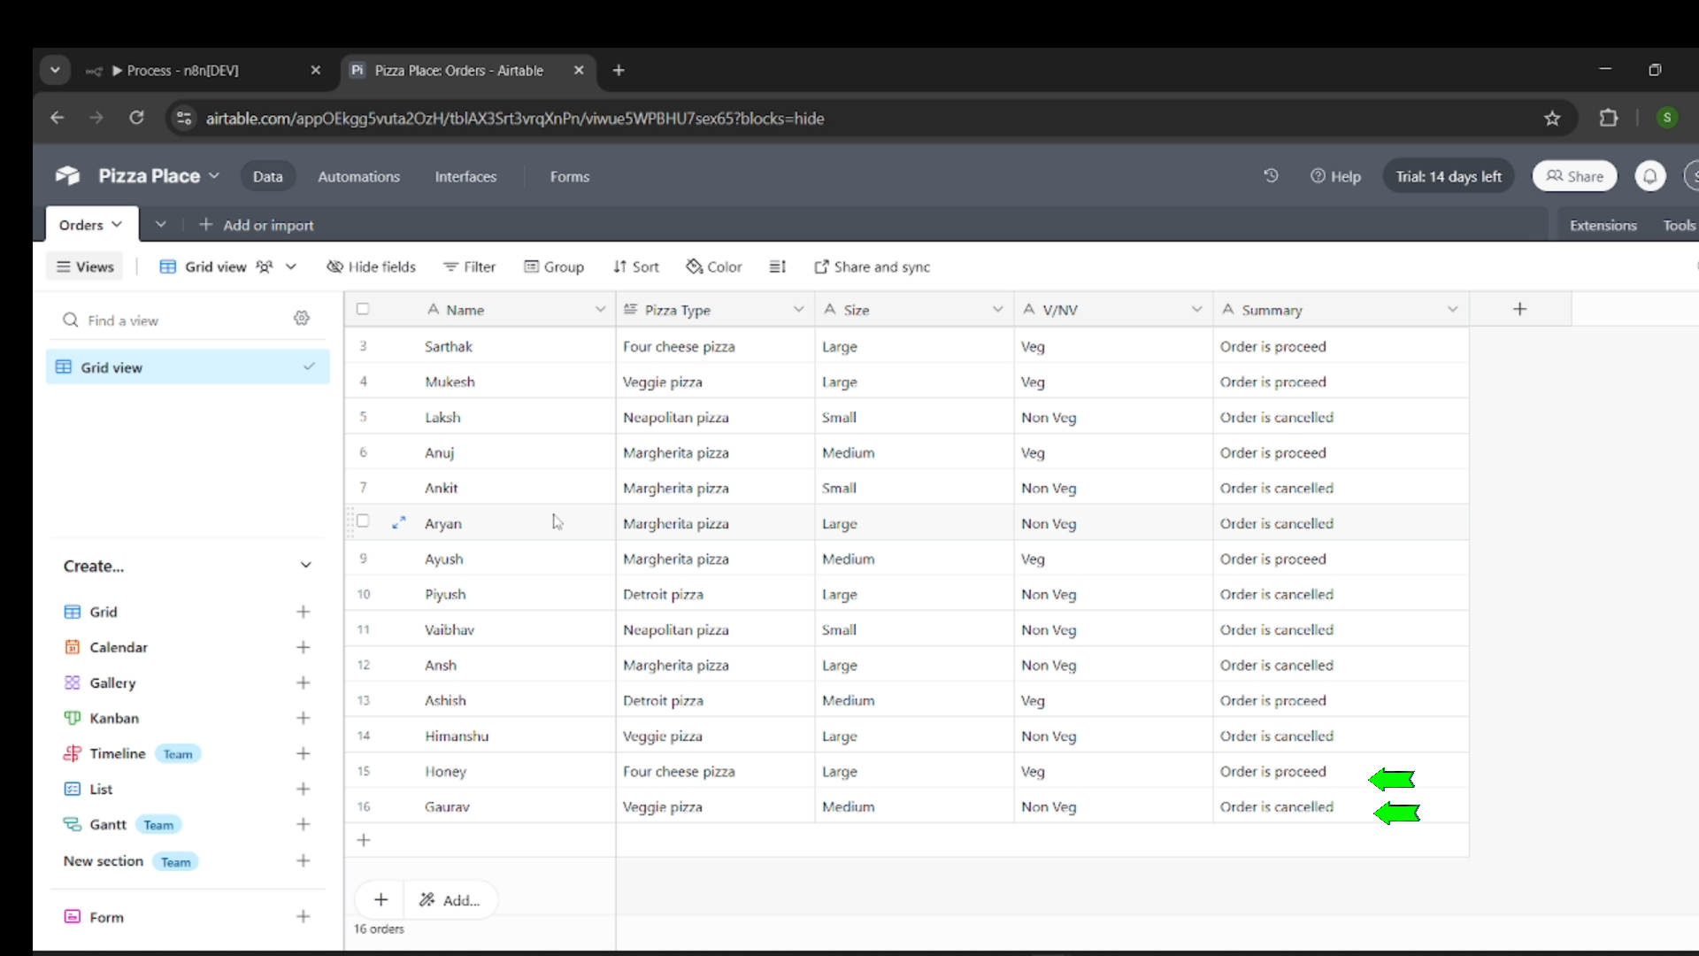Click the Hide fields icon
This screenshot has height=956, width=1699.
(x=335, y=266)
